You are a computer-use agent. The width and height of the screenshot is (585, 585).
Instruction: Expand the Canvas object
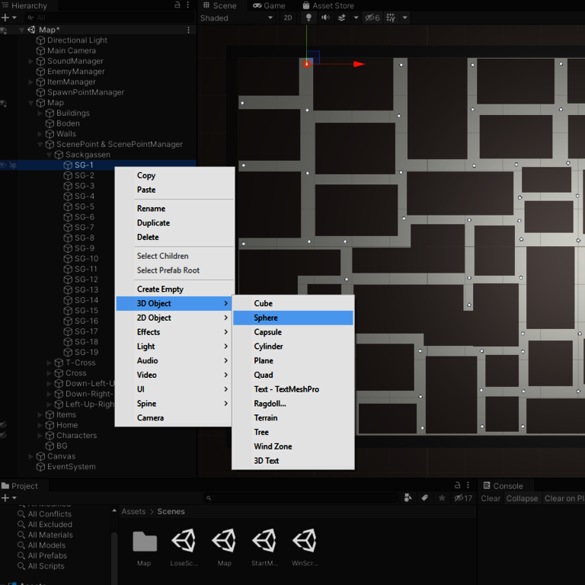coord(31,456)
